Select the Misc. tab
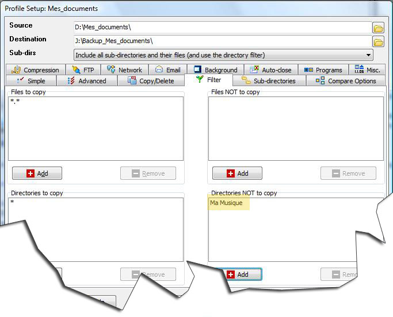The height and width of the screenshot is (317, 393). coord(365,70)
